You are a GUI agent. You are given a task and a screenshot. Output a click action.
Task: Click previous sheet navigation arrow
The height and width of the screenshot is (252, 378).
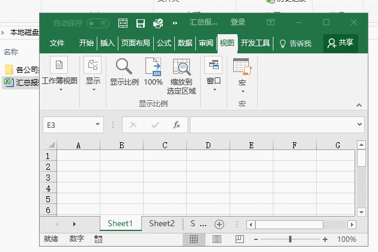tap(57, 224)
